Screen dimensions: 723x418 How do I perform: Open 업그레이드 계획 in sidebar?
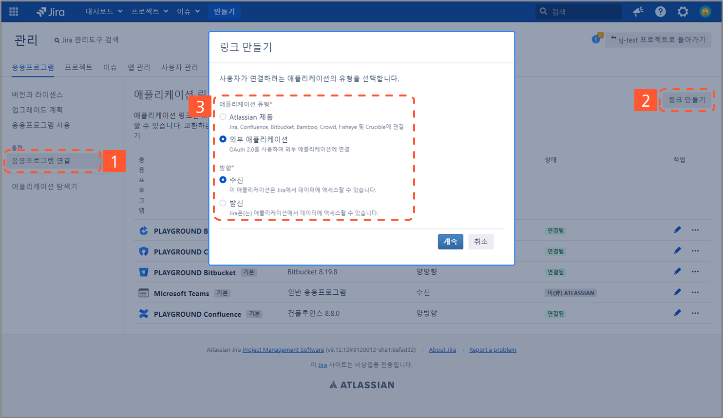click(38, 110)
